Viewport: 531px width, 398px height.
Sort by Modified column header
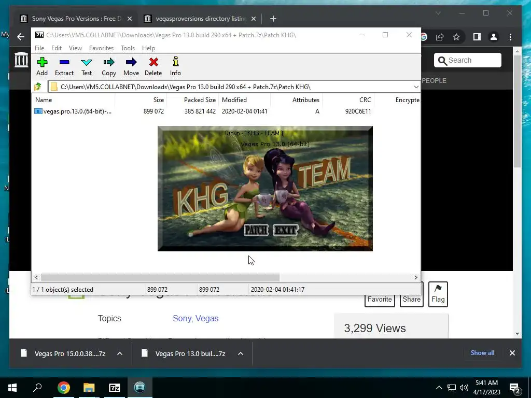click(x=245, y=100)
